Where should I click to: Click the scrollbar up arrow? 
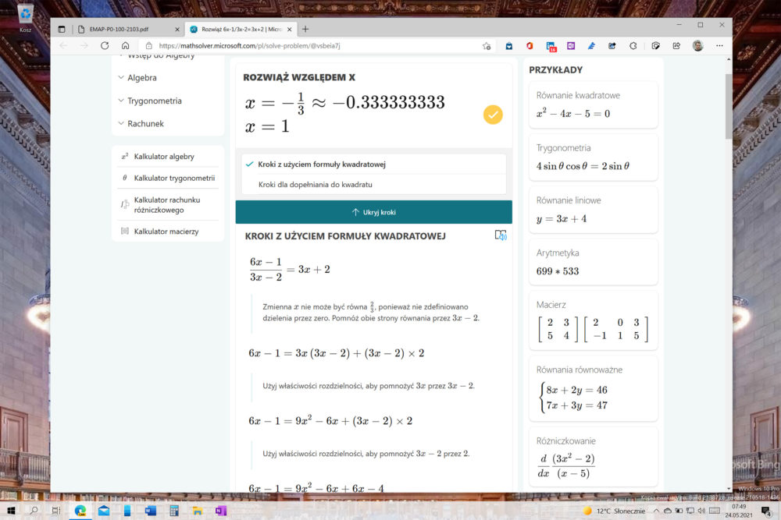point(729,60)
